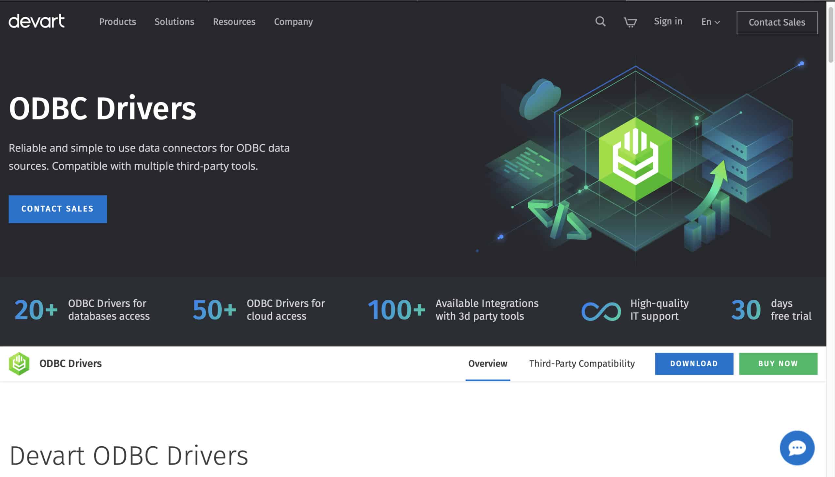Click the green ODBC Drivers product icon
Screen dimensions: 835x477
point(19,363)
